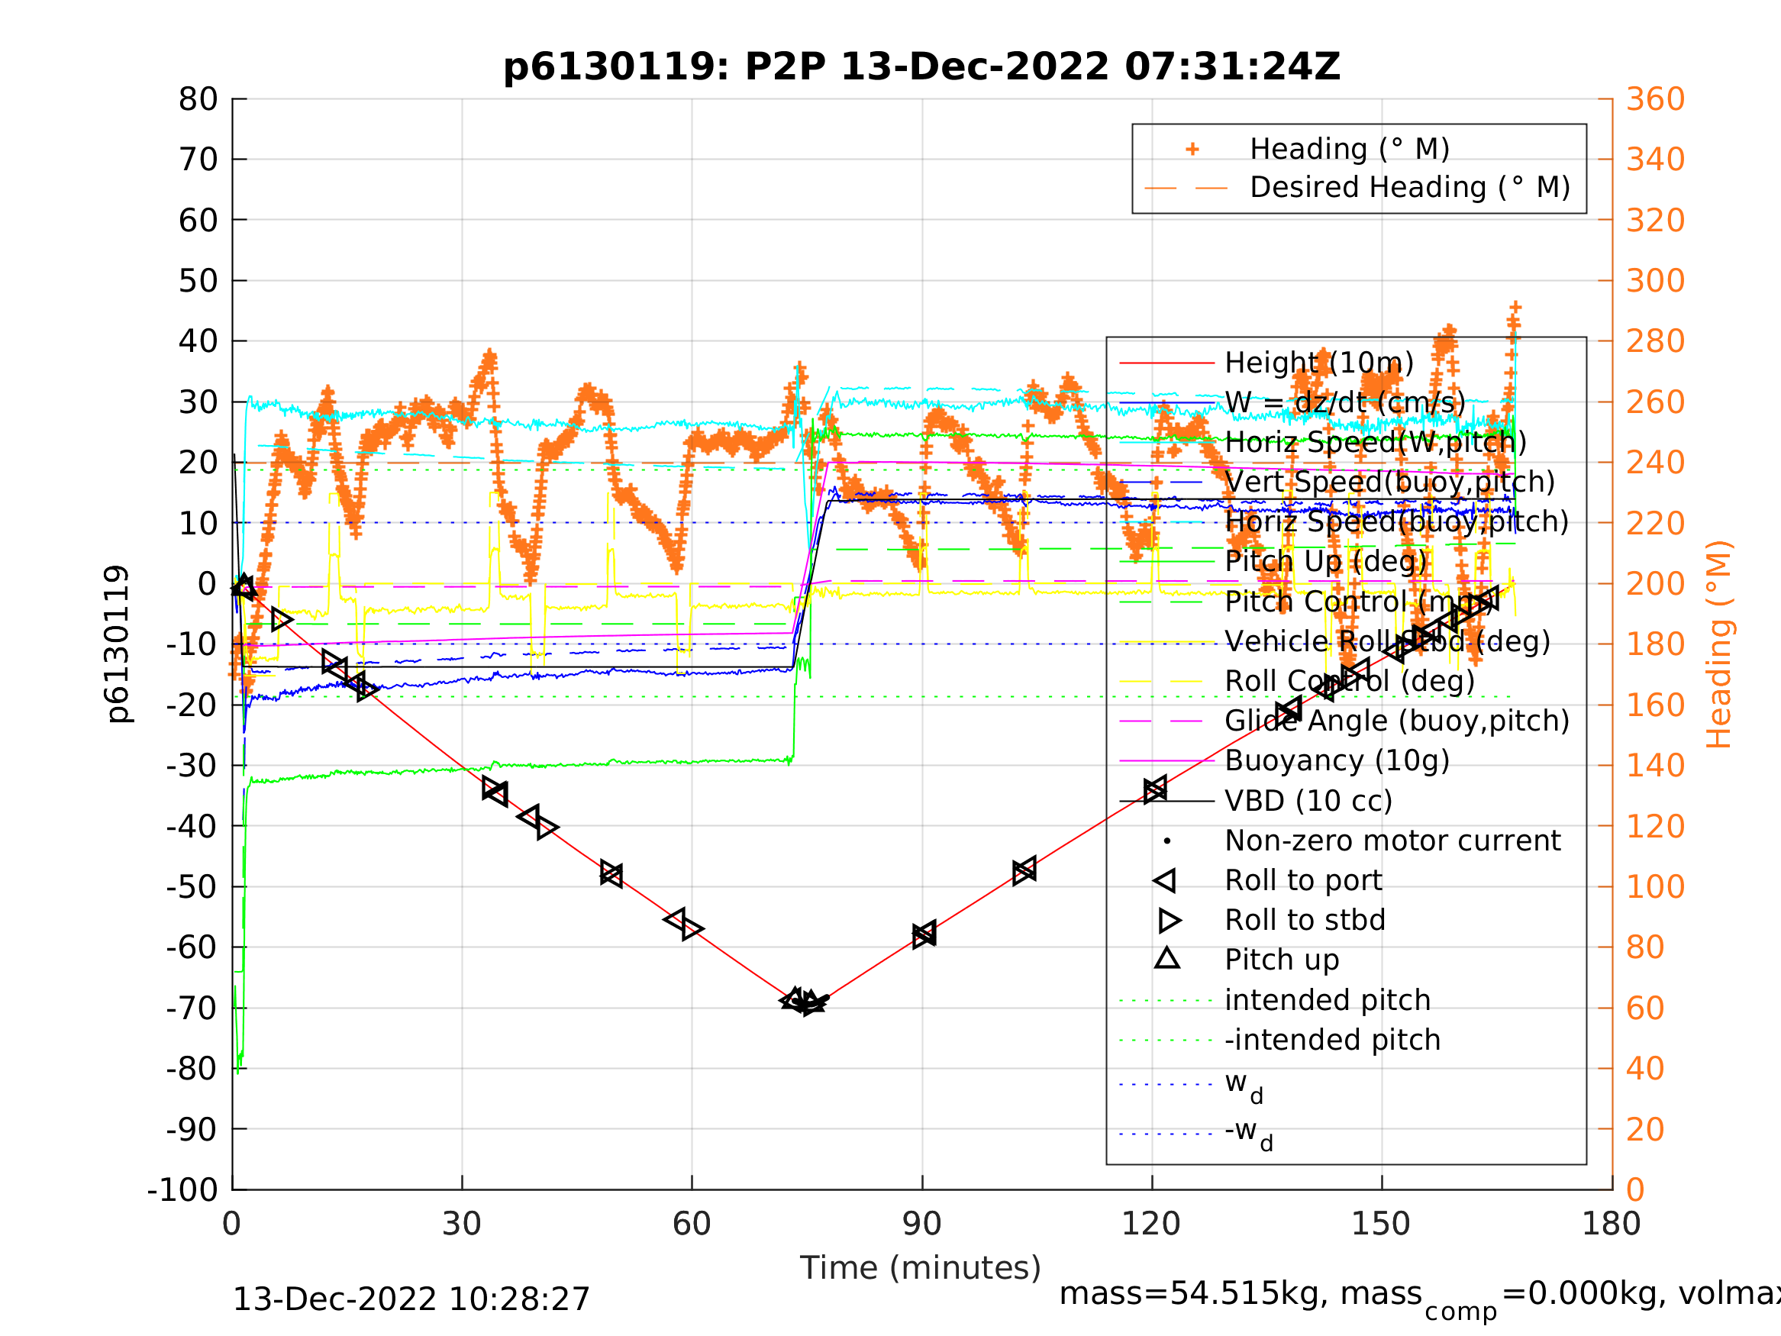
Task: Click the plot title p6130119: P2P 13-Dec-2022
Action: [x=921, y=67]
